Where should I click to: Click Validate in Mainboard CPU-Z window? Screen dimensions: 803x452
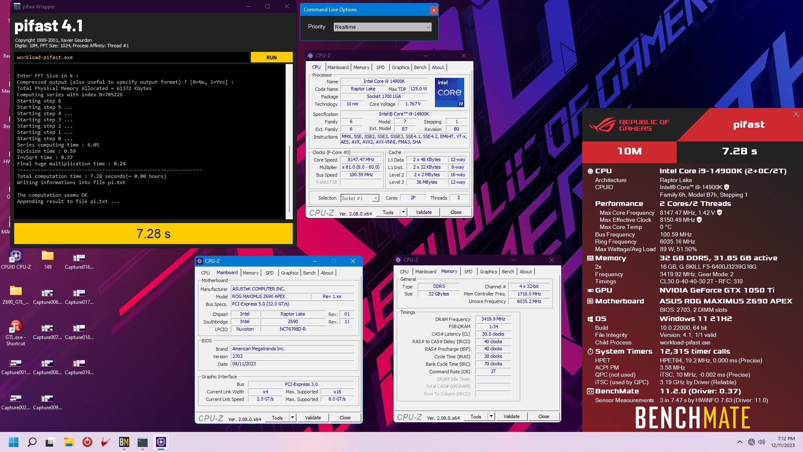313,418
